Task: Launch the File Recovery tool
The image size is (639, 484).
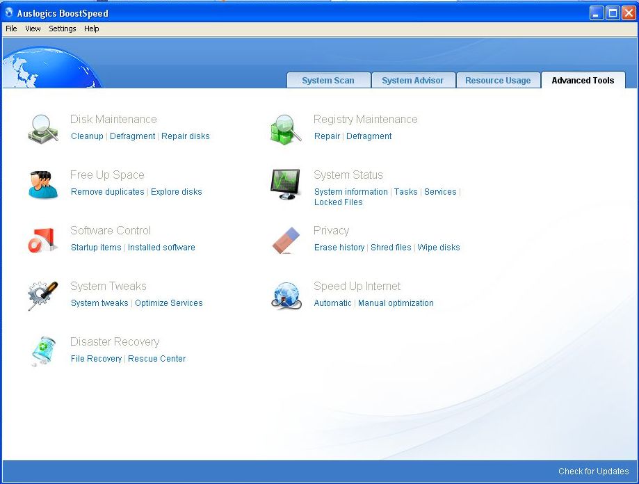Action: (x=96, y=359)
